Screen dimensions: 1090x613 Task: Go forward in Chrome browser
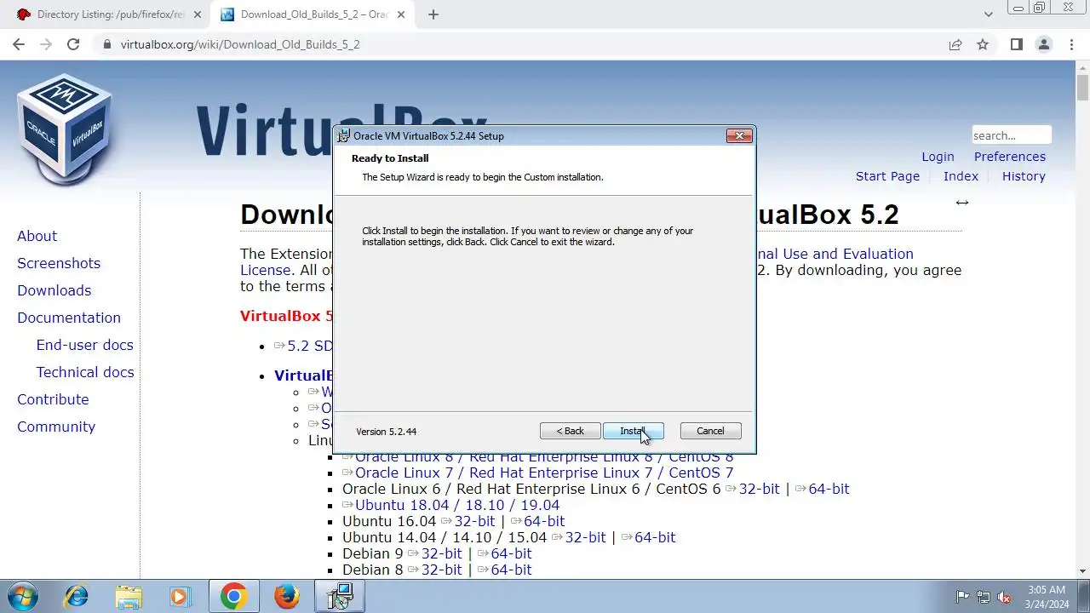[46, 44]
